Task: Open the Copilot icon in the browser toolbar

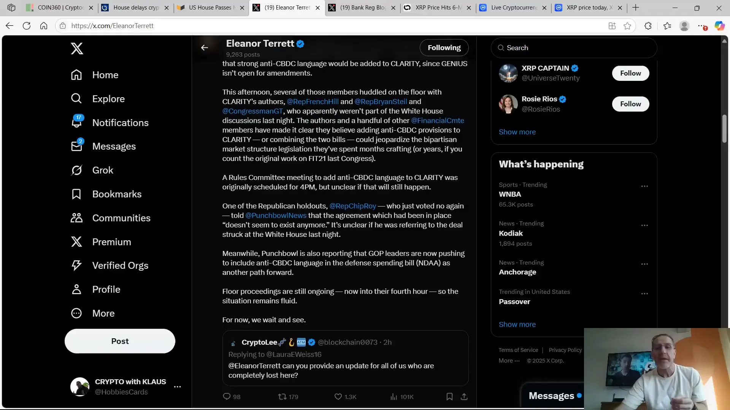Action: [x=719, y=26]
